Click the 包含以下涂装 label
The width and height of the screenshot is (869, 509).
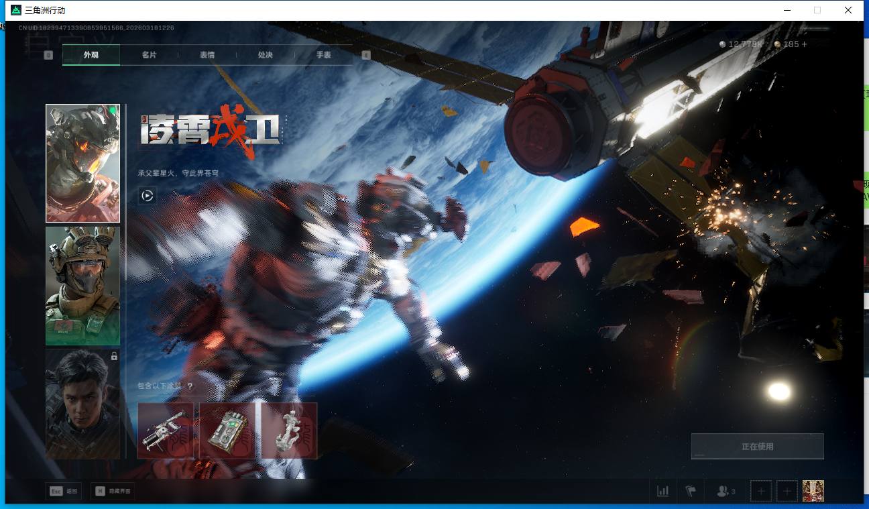[161, 386]
